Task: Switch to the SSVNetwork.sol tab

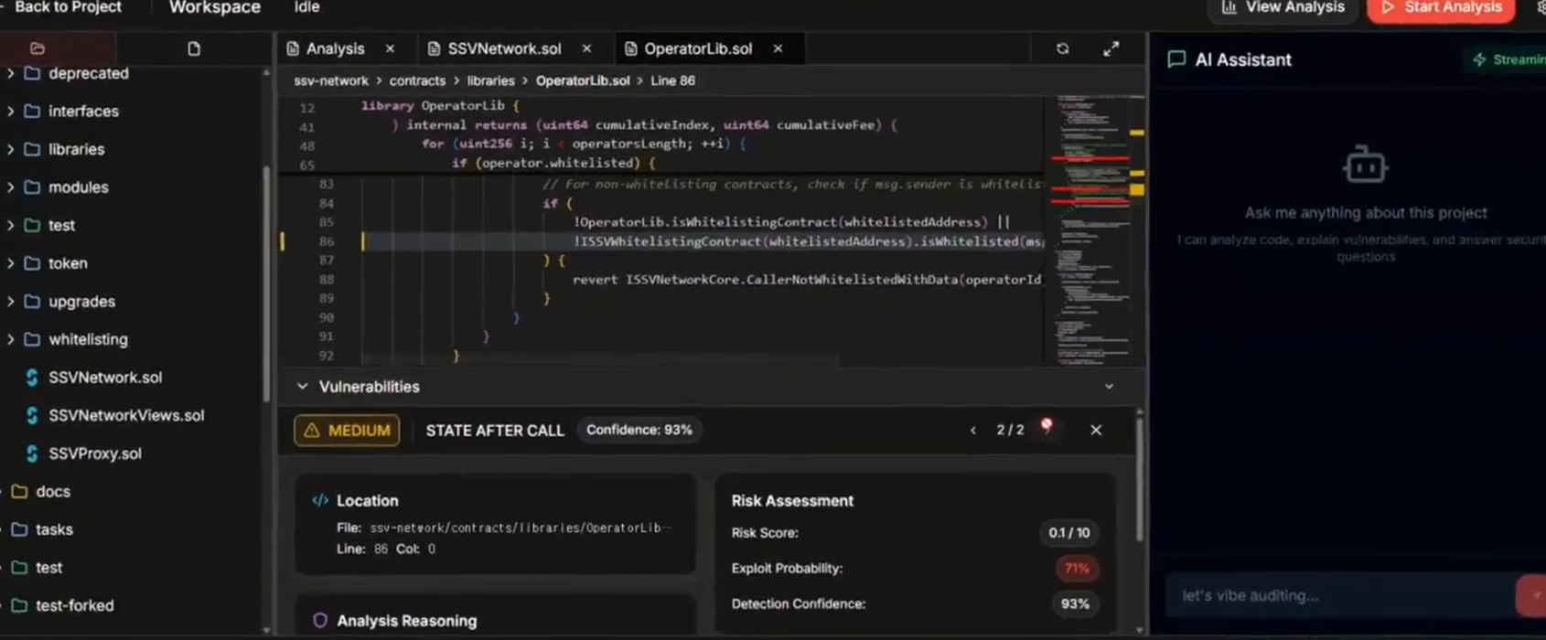Action: click(503, 48)
